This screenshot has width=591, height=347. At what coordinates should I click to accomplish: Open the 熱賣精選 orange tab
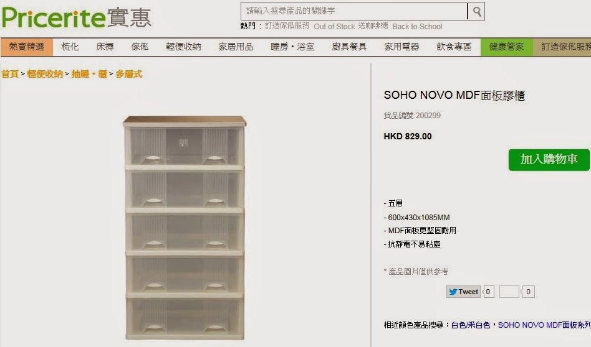[x=27, y=47]
